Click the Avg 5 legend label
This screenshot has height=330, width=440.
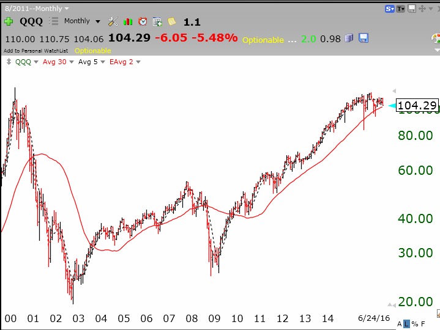[88, 62]
